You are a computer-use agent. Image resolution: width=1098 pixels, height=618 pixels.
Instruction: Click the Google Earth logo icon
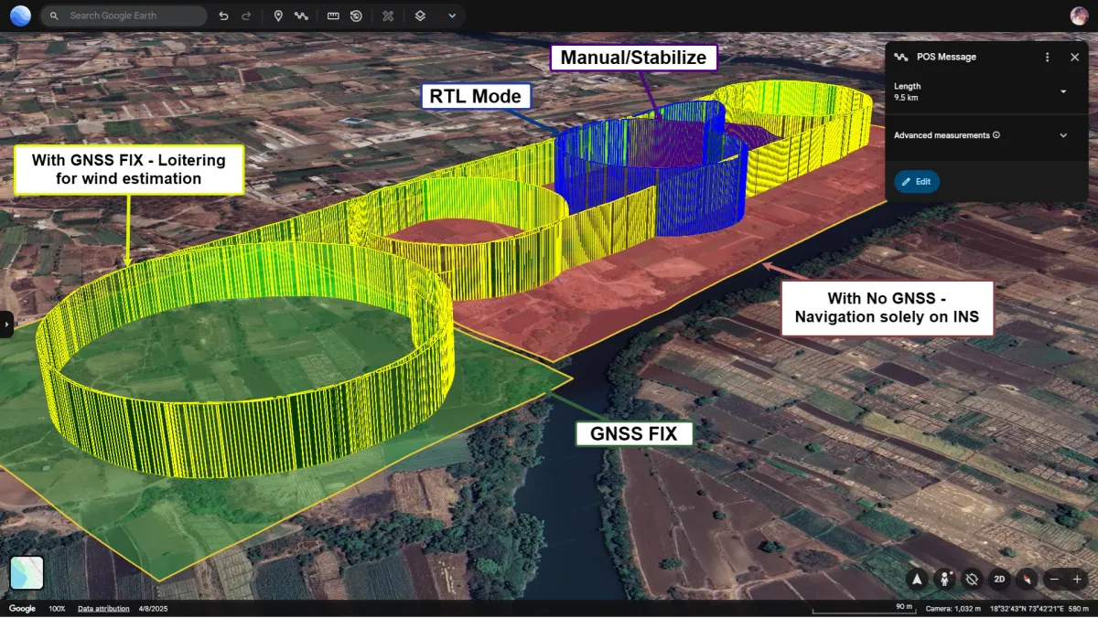tap(20, 16)
